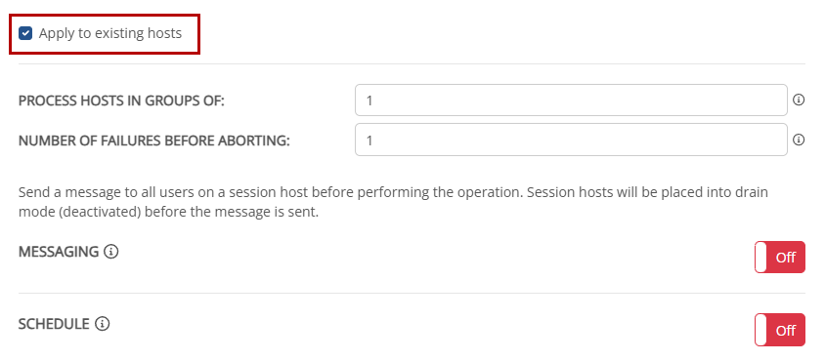The image size is (825, 361).
Task: Click the drain mode description paragraph
Action: 393,203
